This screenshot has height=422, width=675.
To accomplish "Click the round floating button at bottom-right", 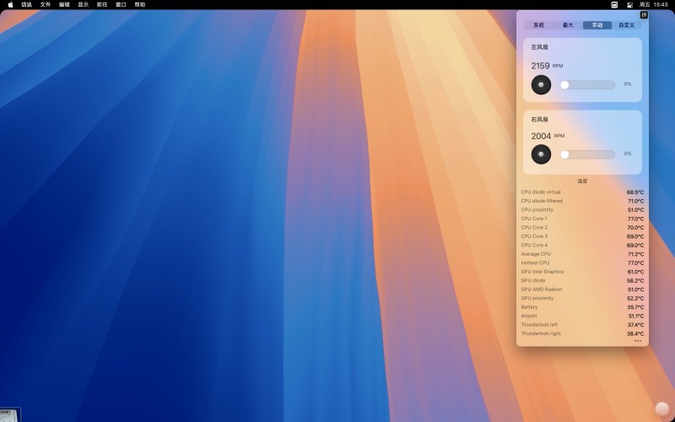I will 662,408.
